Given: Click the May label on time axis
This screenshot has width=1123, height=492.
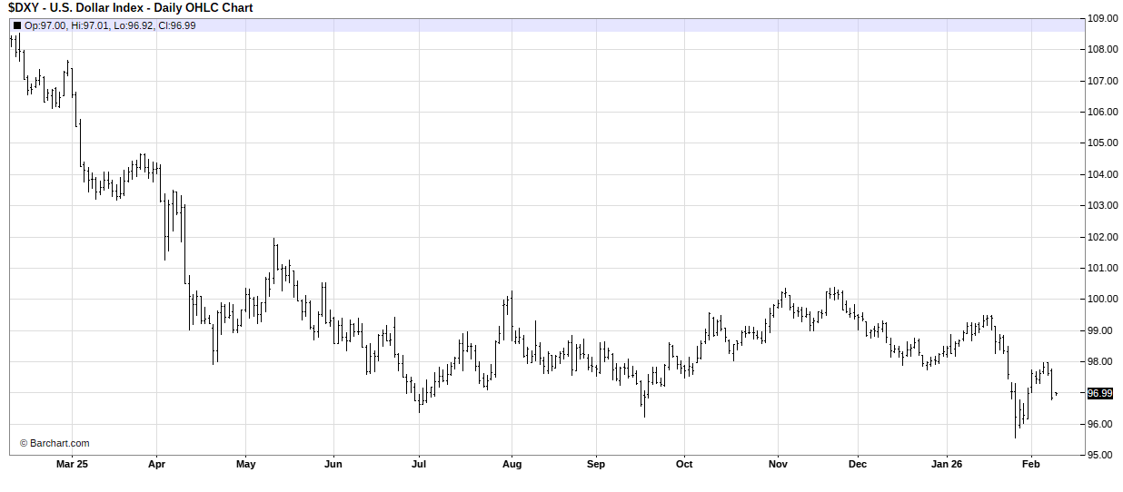Looking at the screenshot, I should point(245,464).
